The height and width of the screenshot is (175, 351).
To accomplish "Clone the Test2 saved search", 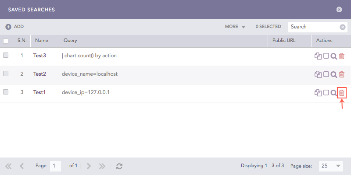I will 318,74.
